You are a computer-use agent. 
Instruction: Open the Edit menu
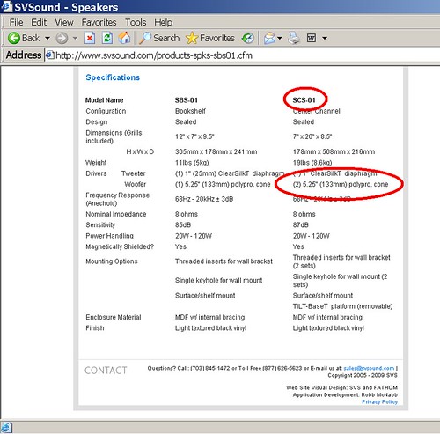click(39, 22)
